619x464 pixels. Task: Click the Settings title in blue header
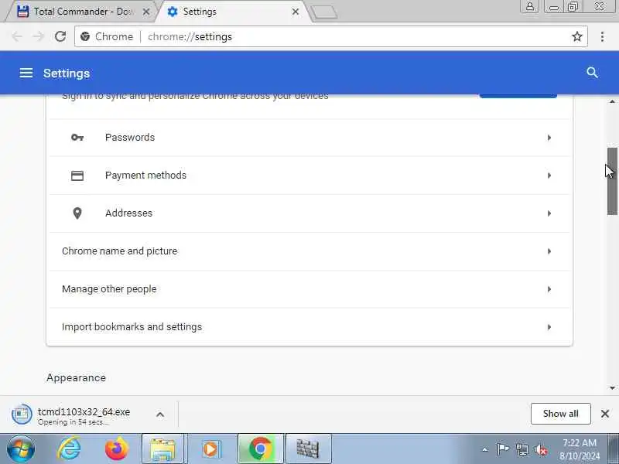(x=67, y=73)
